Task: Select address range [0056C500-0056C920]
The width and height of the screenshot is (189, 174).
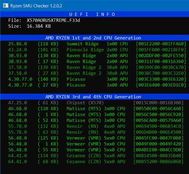Action: tap(158, 115)
